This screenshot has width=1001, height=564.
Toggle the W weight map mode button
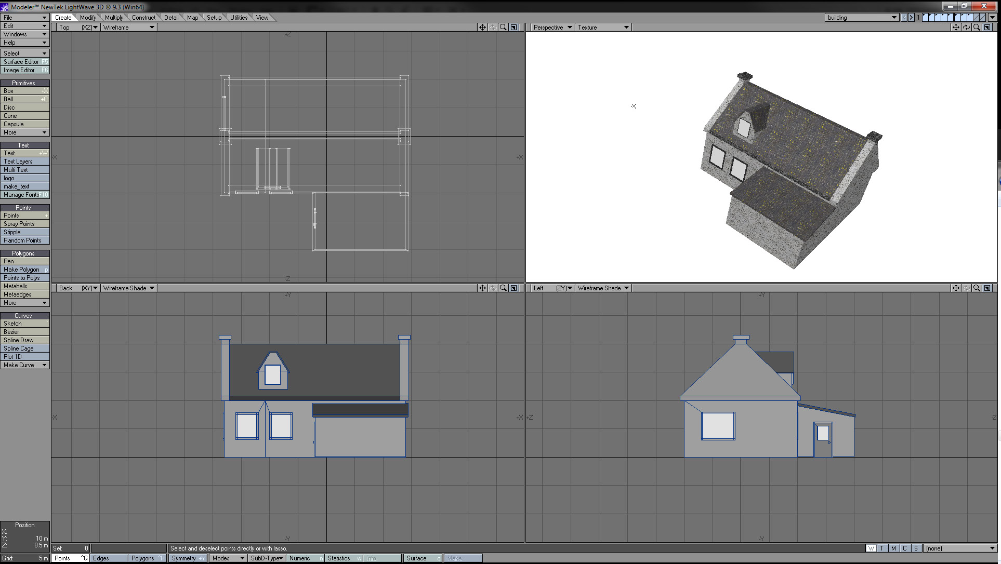coord(871,548)
